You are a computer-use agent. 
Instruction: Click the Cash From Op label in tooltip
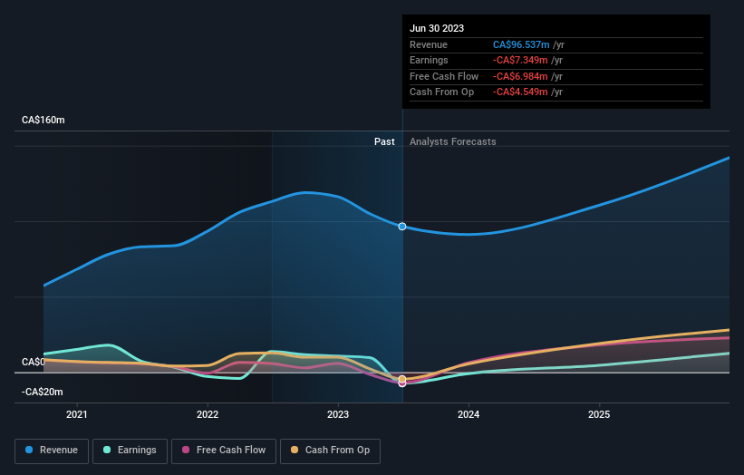[441, 92]
